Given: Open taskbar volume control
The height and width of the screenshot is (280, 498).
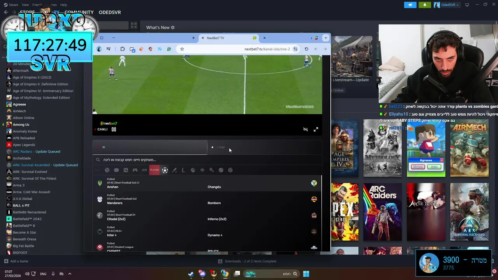Looking at the screenshot, I should tap(27, 274).
